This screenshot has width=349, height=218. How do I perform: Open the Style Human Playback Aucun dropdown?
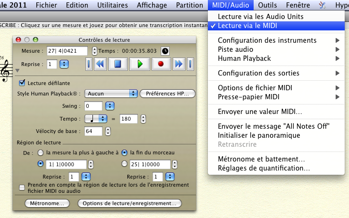click(x=111, y=94)
